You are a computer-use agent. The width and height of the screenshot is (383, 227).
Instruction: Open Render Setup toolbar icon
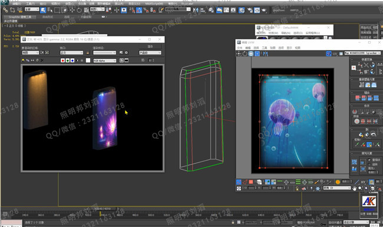(250, 10)
